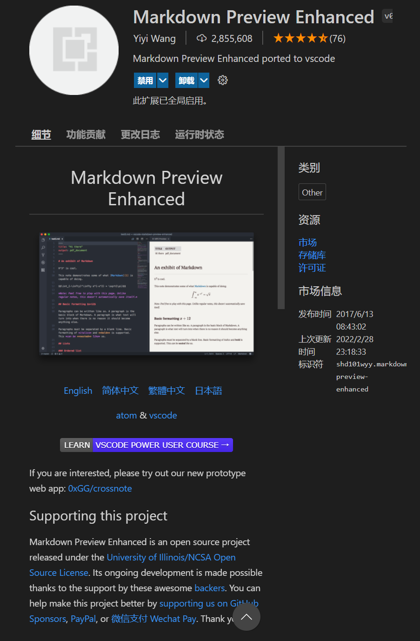420x641 pixels.
Task: Expand the 卸载 dropdown arrow
Action: 204,81
